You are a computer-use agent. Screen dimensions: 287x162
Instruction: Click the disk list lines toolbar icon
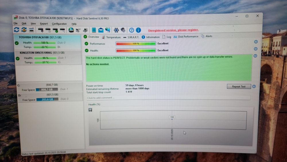pos(31,30)
